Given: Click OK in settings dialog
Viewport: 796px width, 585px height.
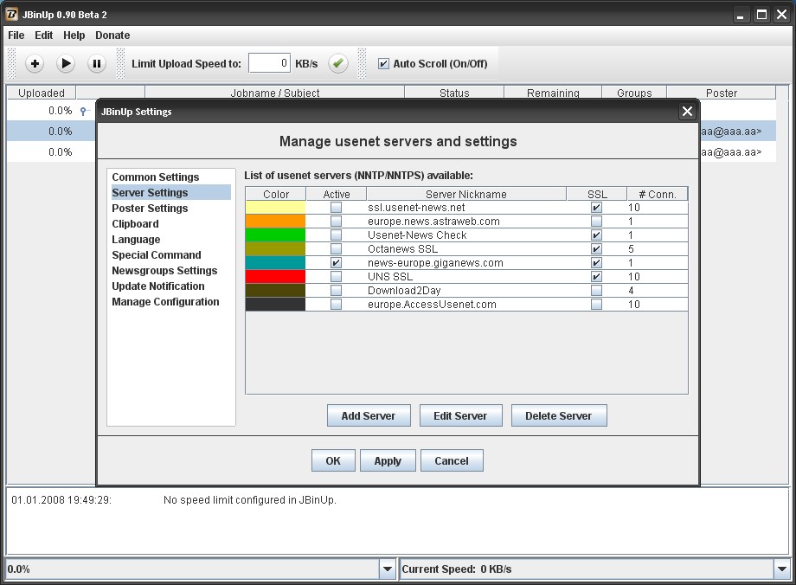Looking at the screenshot, I should point(333,460).
